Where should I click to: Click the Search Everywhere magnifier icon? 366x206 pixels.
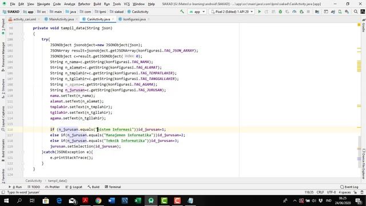[x=356, y=11]
